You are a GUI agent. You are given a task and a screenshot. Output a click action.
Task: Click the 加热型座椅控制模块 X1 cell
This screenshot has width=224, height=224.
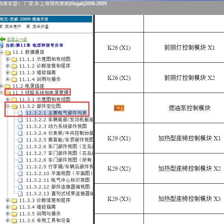pos(184,138)
